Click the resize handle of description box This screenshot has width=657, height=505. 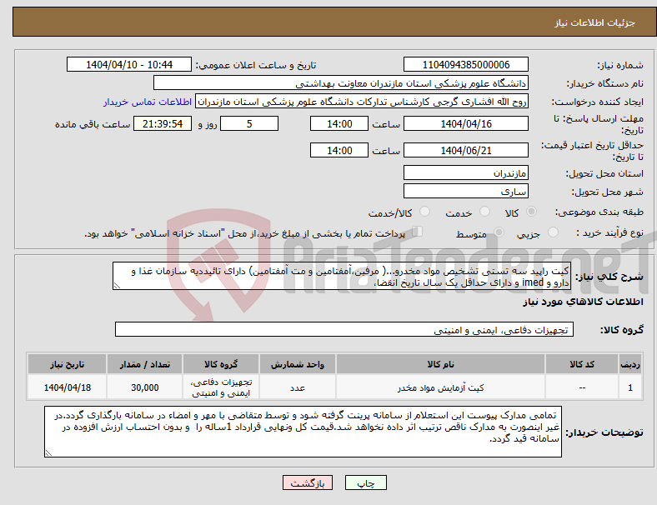[x=117, y=286]
